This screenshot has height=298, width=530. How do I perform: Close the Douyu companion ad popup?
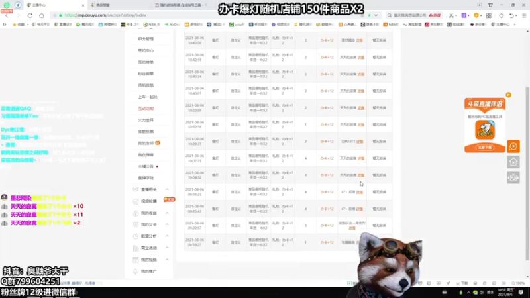508,95
